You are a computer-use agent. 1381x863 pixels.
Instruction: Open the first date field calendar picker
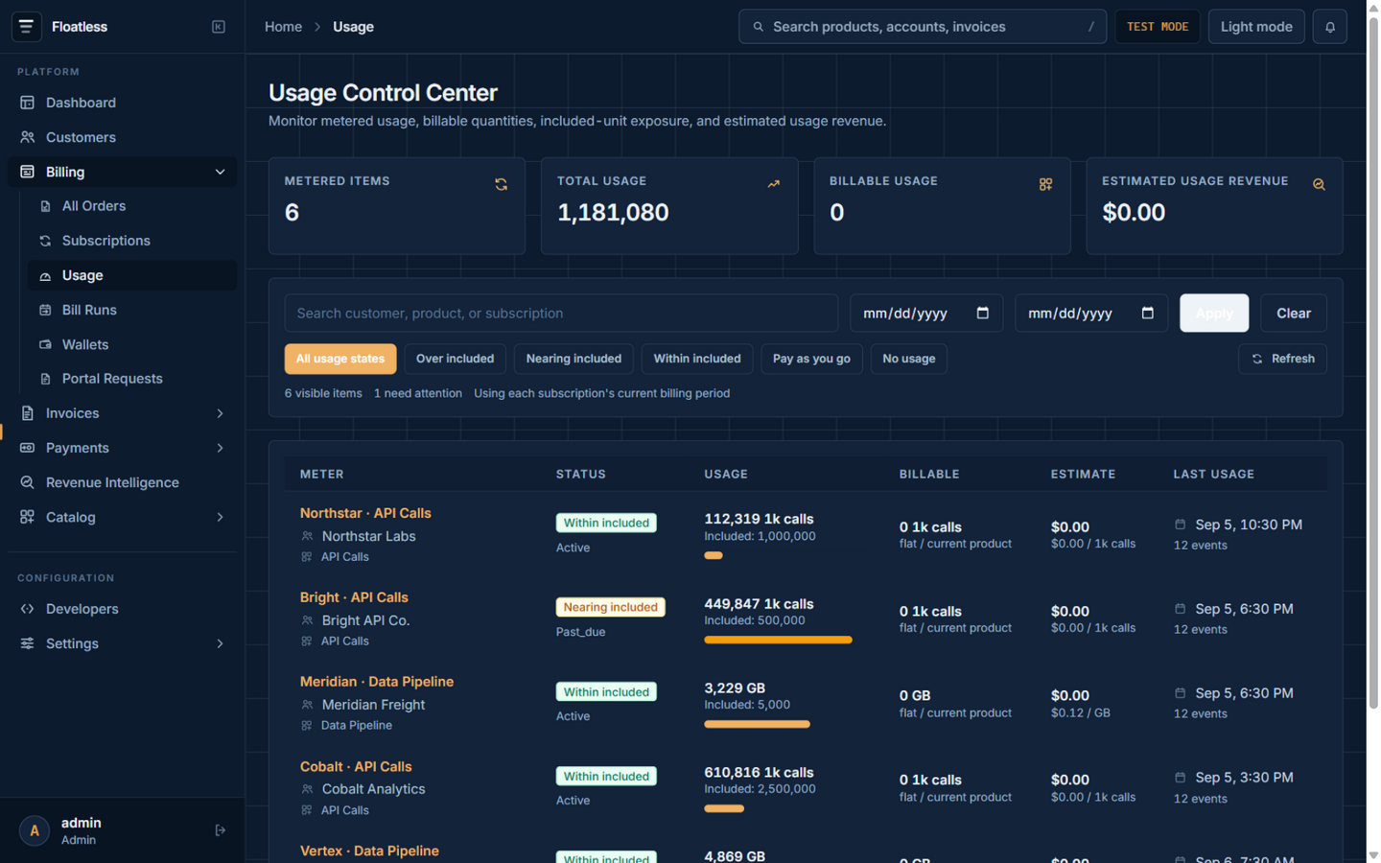982,313
